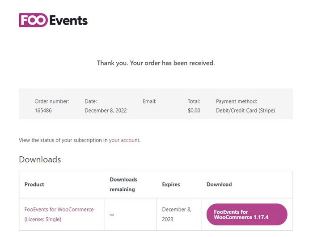Open FooEvents for WooCommerce product link
Screen dimensions: 313x237
click(x=59, y=210)
